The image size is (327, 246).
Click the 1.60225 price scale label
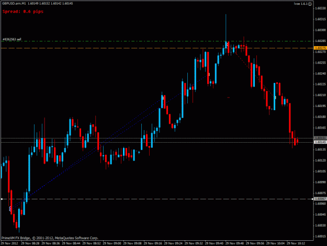(321, 84)
